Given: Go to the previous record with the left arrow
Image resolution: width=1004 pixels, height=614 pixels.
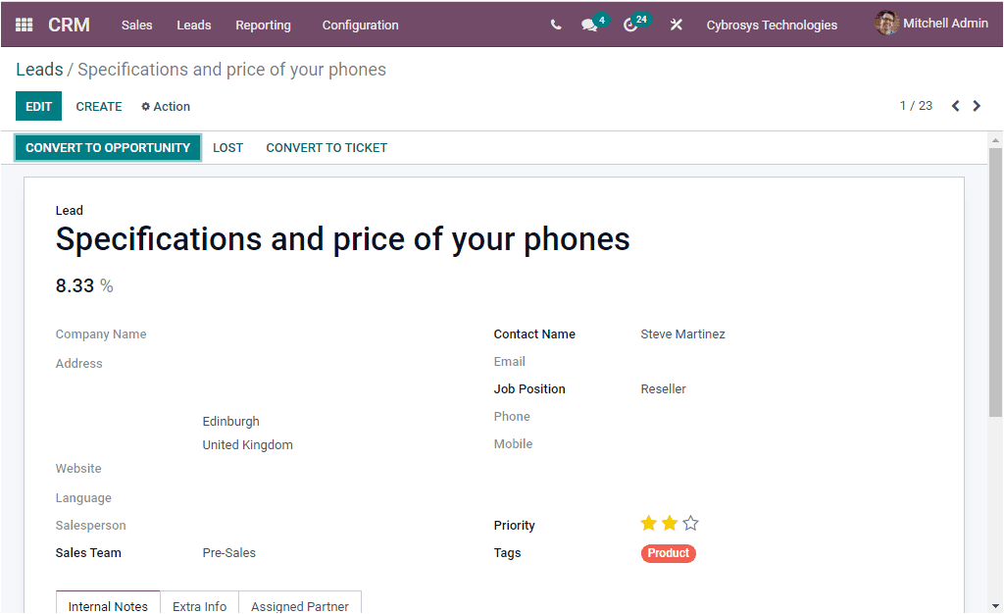Looking at the screenshot, I should 955,105.
